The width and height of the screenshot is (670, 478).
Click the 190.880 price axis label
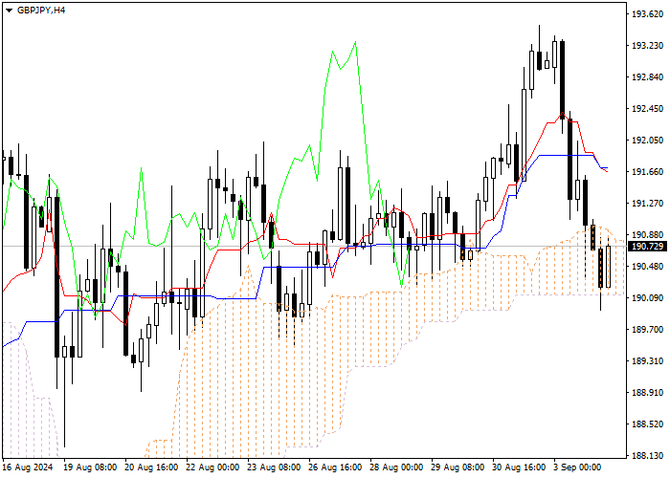point(647,235)
